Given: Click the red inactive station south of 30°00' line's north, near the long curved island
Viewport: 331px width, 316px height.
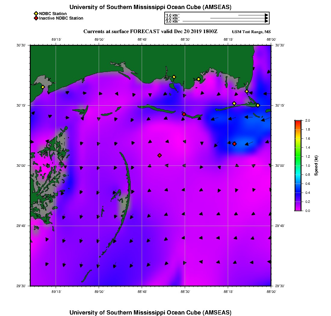Looking at the screenshot, I should (x=159, y=155).
